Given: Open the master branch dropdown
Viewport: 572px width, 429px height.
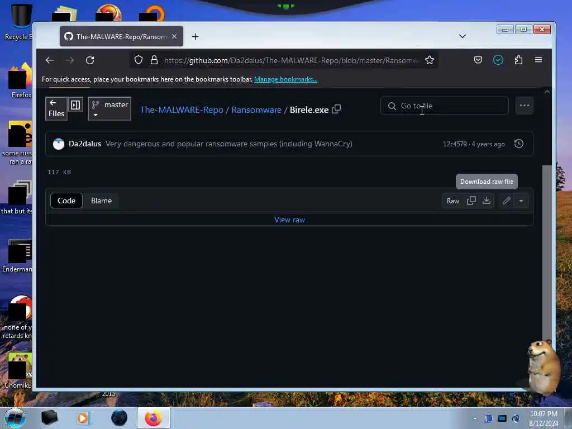Looking at the screenshot, I should (109, 108).
